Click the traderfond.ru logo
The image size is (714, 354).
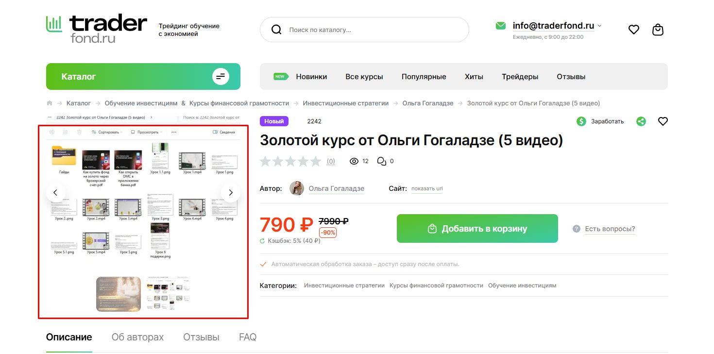pos(97,29)
